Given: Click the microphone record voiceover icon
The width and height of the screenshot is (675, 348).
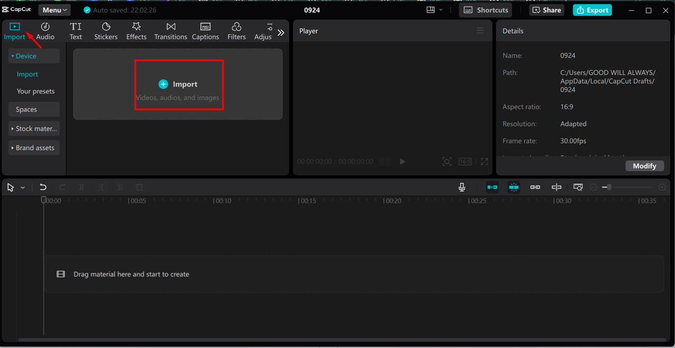Looking at the screenshot, I should (x=462, y=187).
